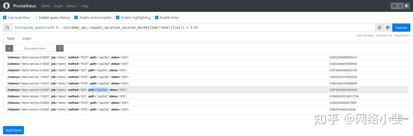
Task: Click the search magnifier icon
Action: coord(7,27)
